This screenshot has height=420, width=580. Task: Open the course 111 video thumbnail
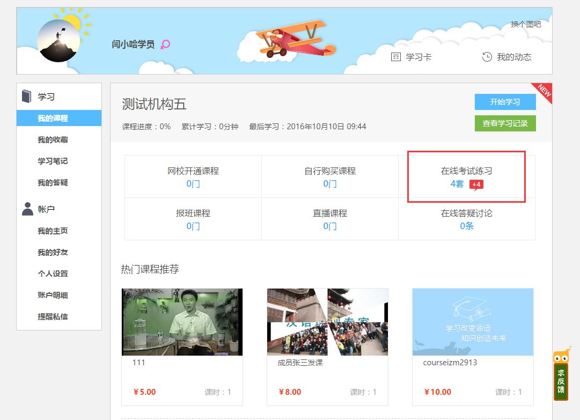tap(182, 322)
